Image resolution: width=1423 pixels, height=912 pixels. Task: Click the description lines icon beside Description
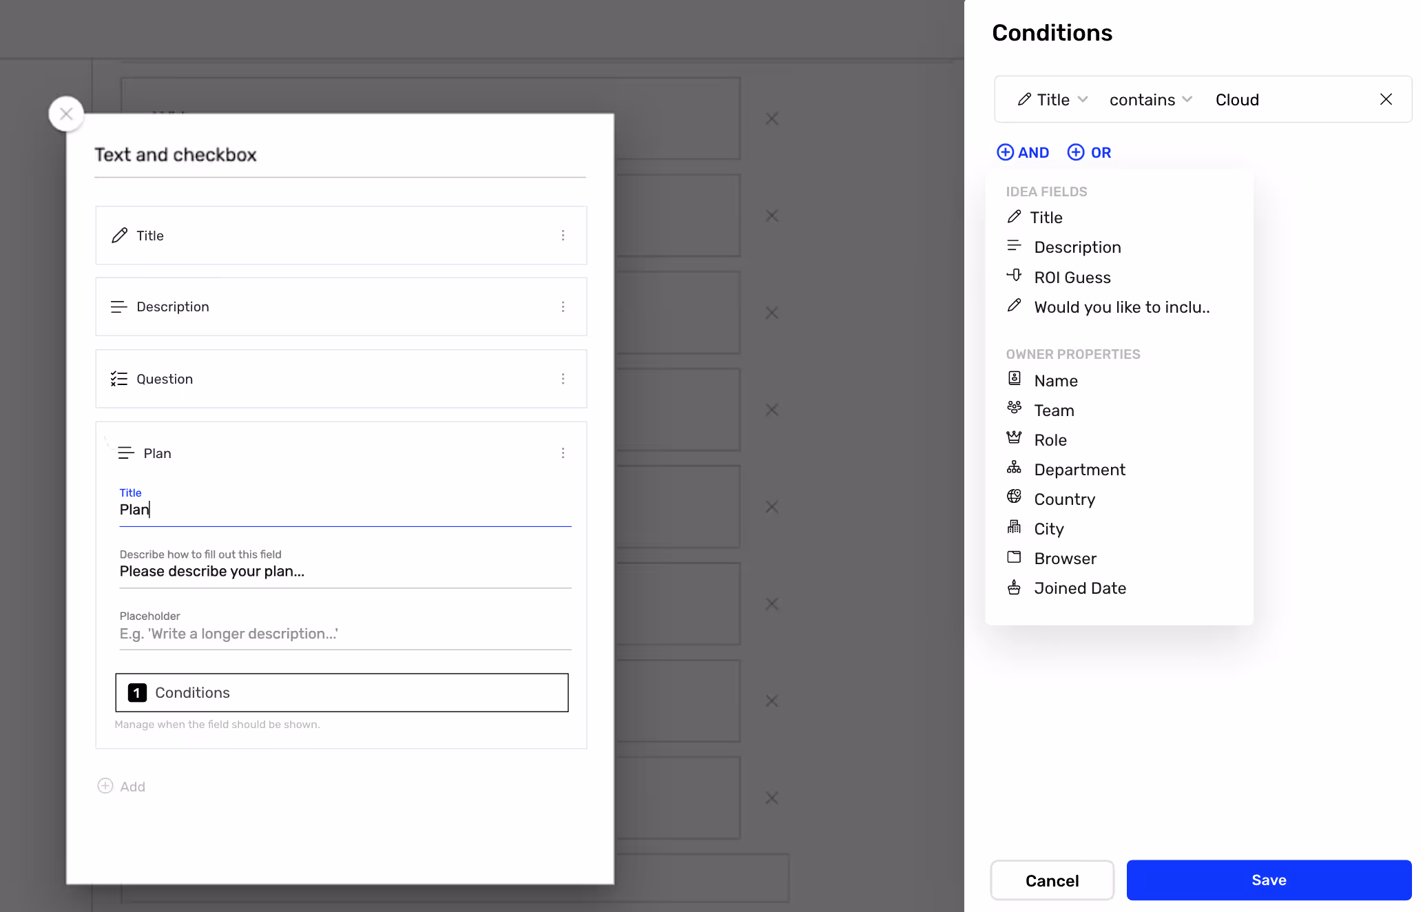pos(119,307)
